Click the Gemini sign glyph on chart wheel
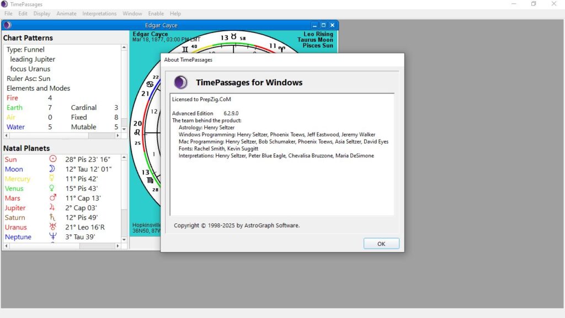Viewport: 565px width, 318px height. 185,49
